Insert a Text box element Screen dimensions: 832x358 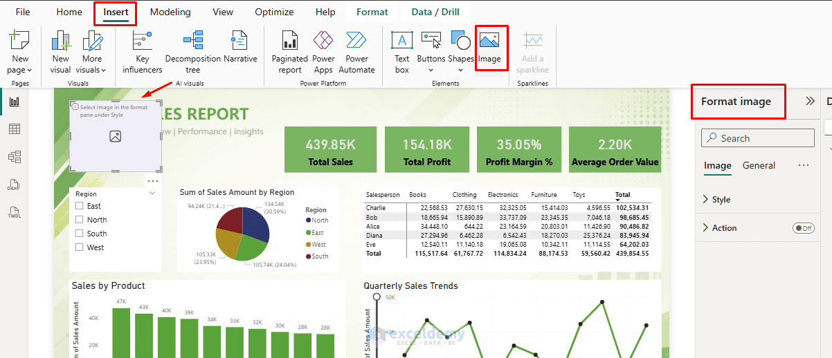(x=402, y=52)
